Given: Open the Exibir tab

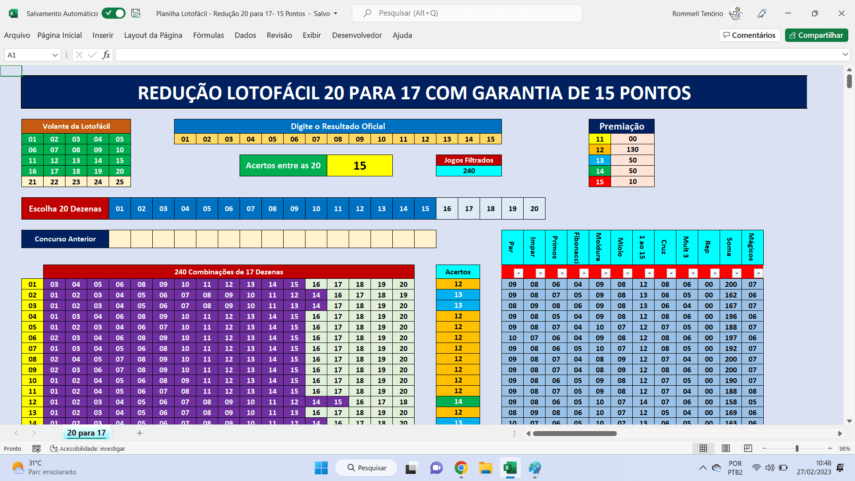Looking at the screenshot, I should tap(312, 35).
